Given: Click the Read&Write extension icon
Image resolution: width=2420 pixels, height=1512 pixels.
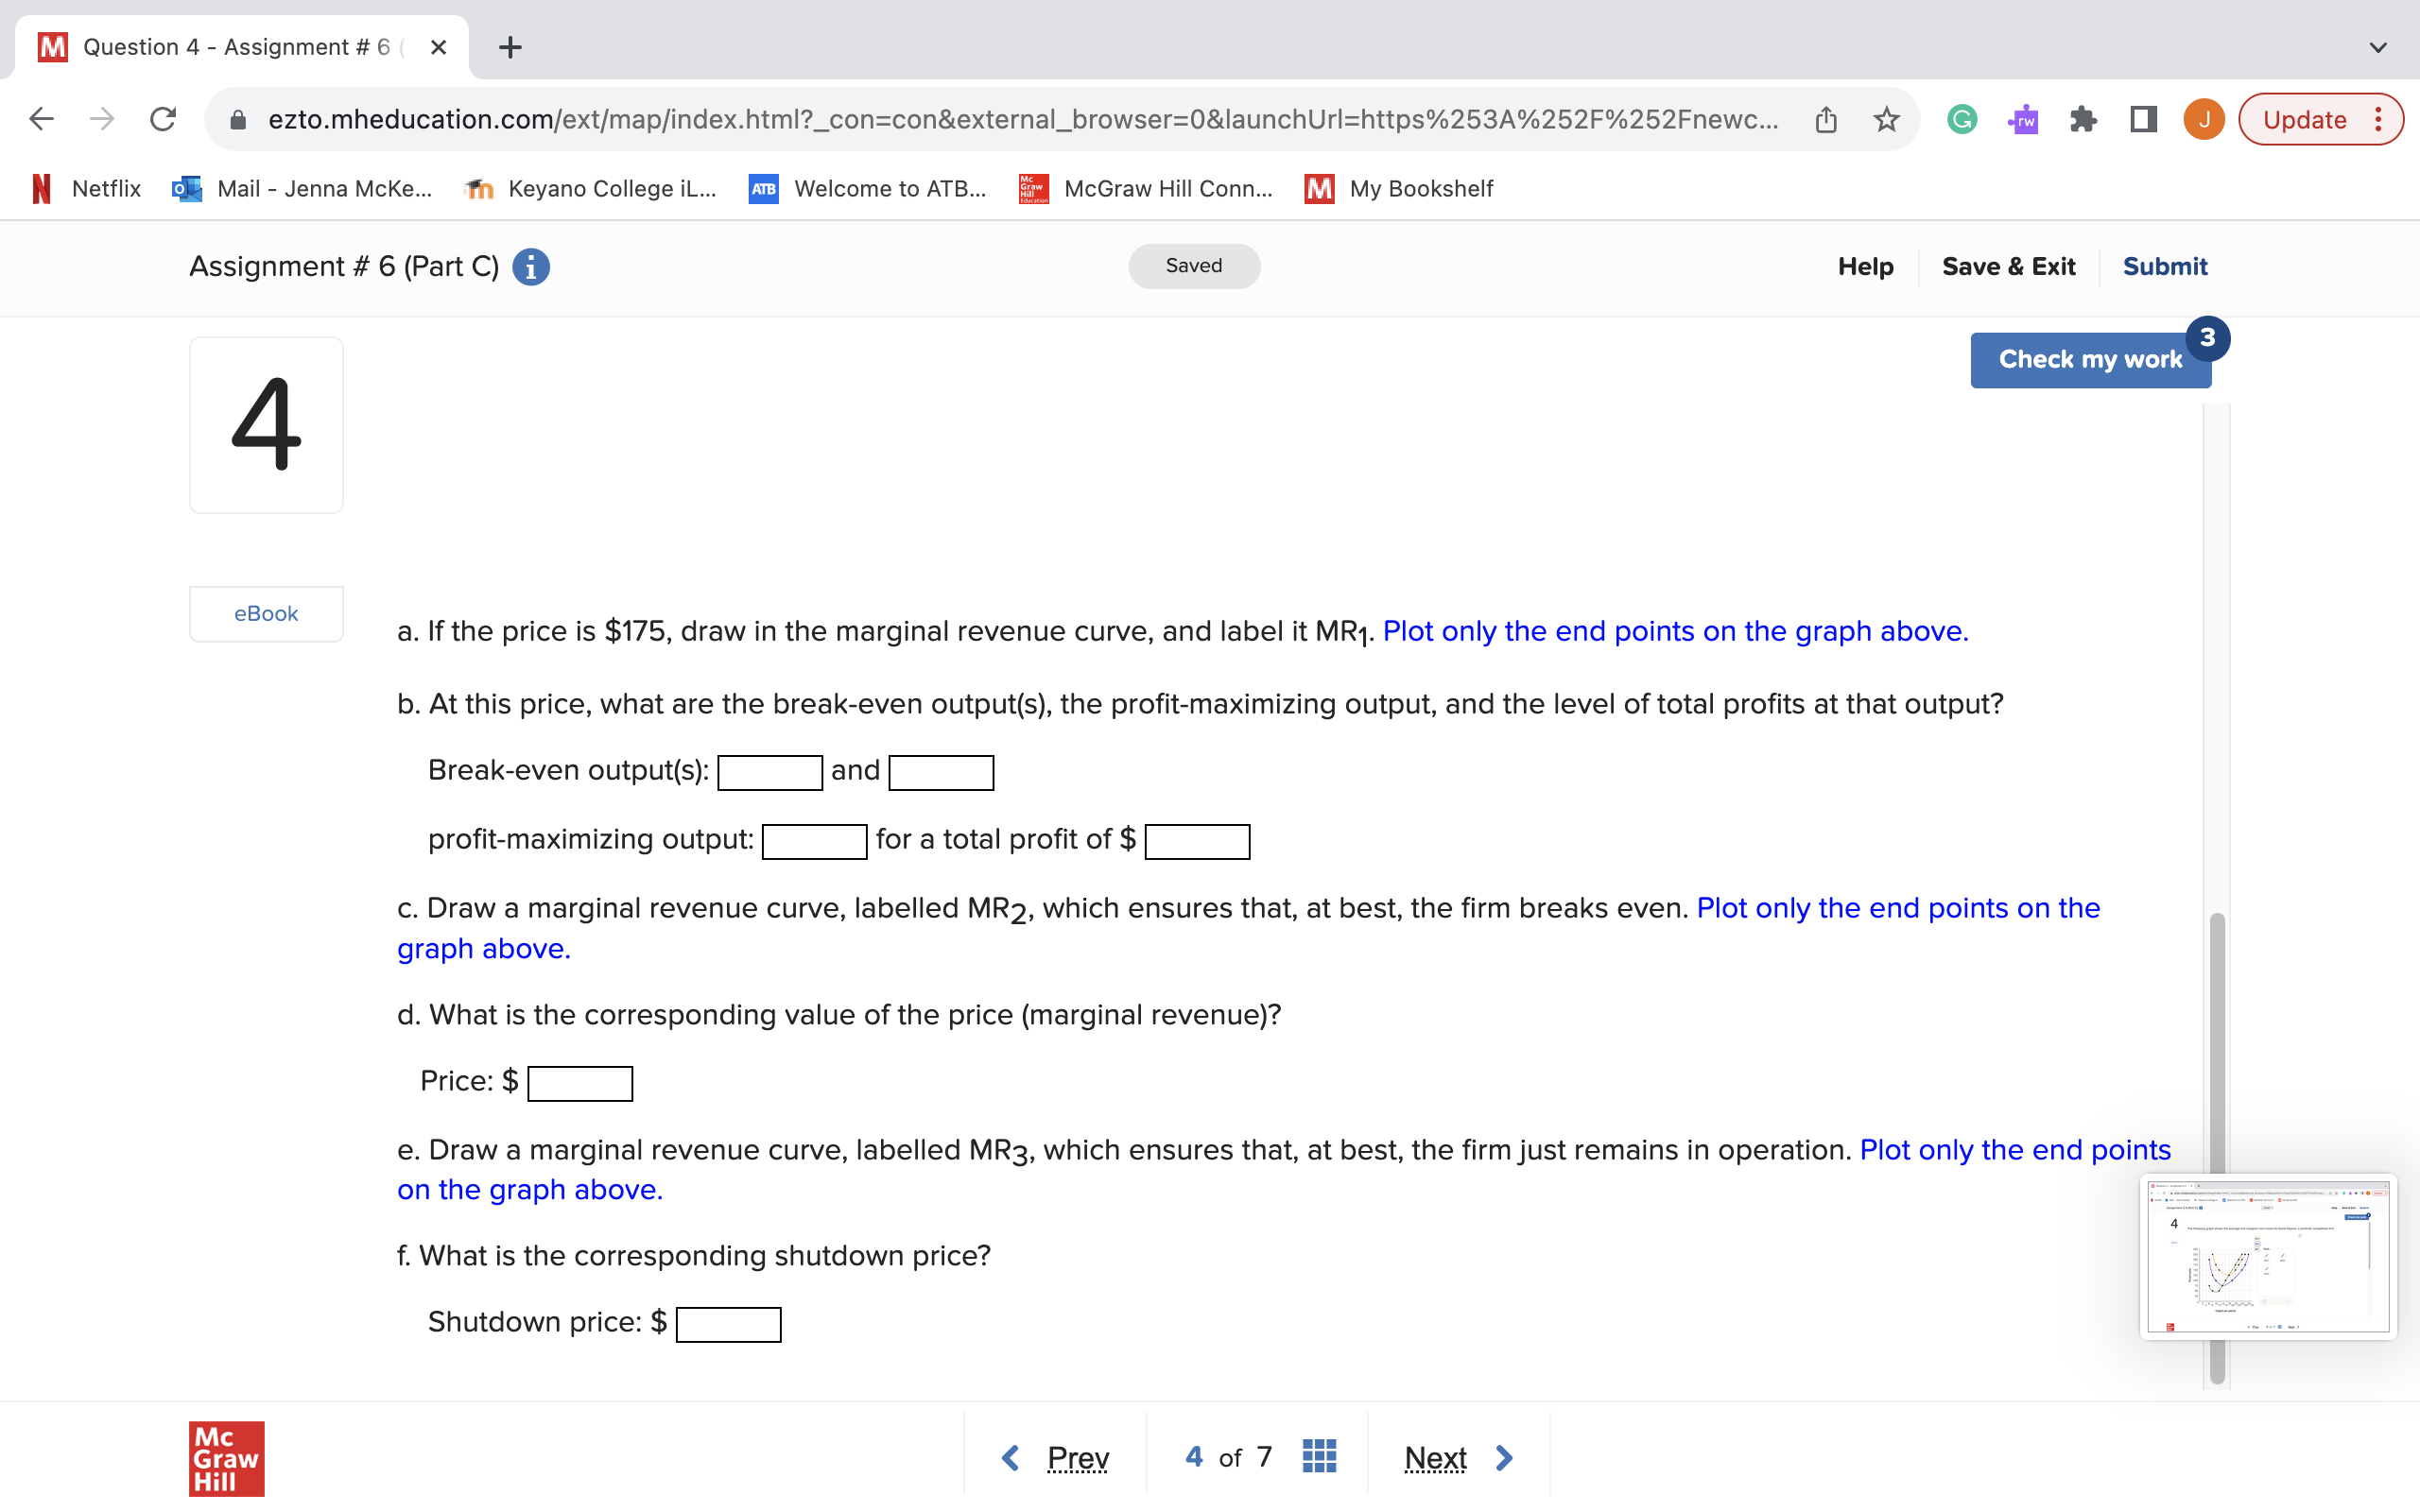Looking at the screenshot, I should 2022,118.
